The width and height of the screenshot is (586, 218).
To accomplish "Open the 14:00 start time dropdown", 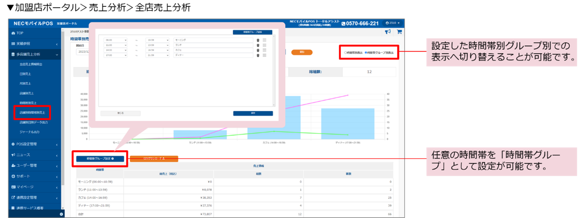I will (x=115, y=51).
